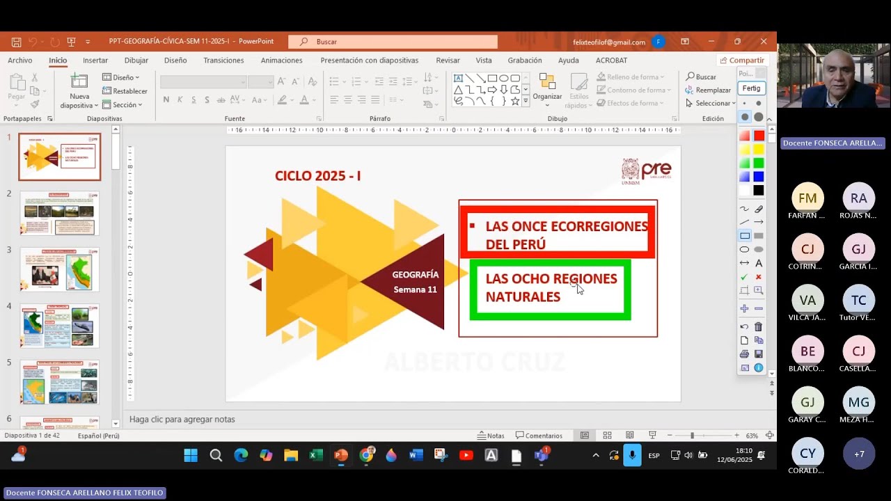Open the Diseño layout dropdown
Viewport: 891px width, 501px height.
[120, 77]
